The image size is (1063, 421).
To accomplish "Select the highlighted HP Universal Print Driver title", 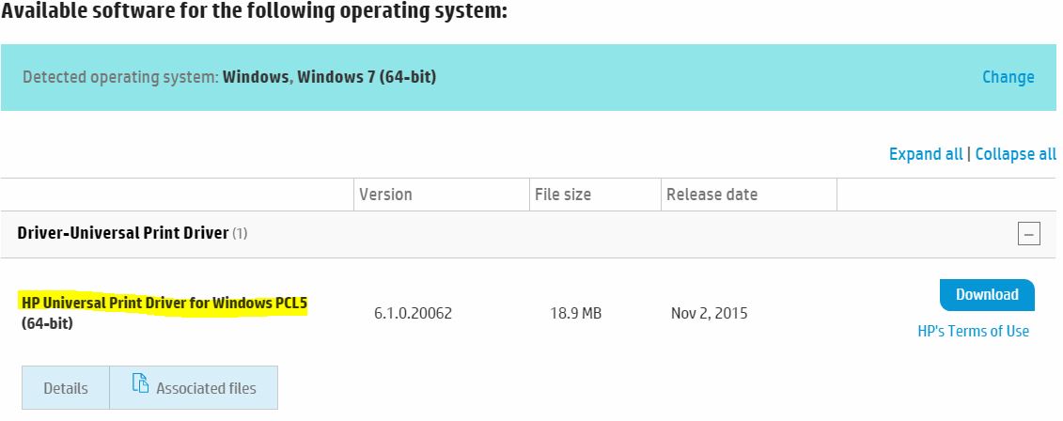I will (x=164, y=304).
